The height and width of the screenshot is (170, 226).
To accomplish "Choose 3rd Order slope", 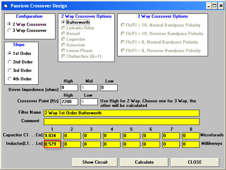I will pyautogui.click(x=20, y=70).
